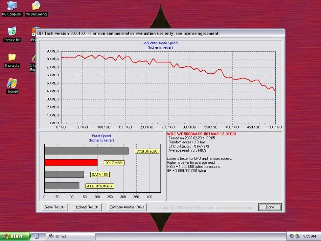Click the Save Results button
Screen dimensions: 321x241
coord(55,207)
